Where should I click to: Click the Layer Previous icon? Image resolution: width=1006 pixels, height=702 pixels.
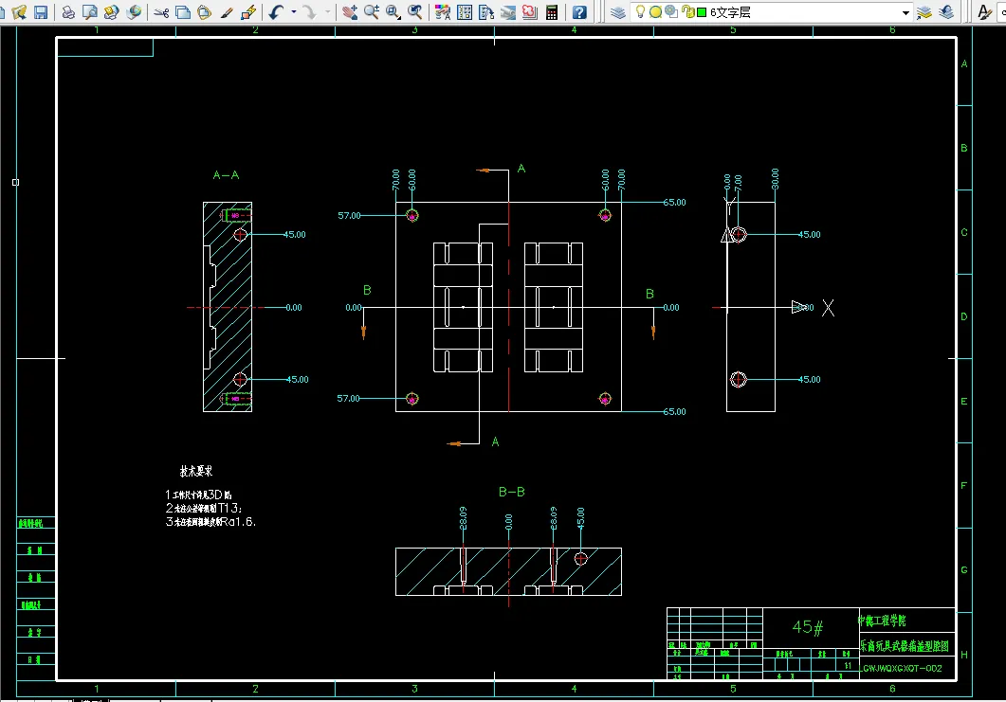click(946, 11)
